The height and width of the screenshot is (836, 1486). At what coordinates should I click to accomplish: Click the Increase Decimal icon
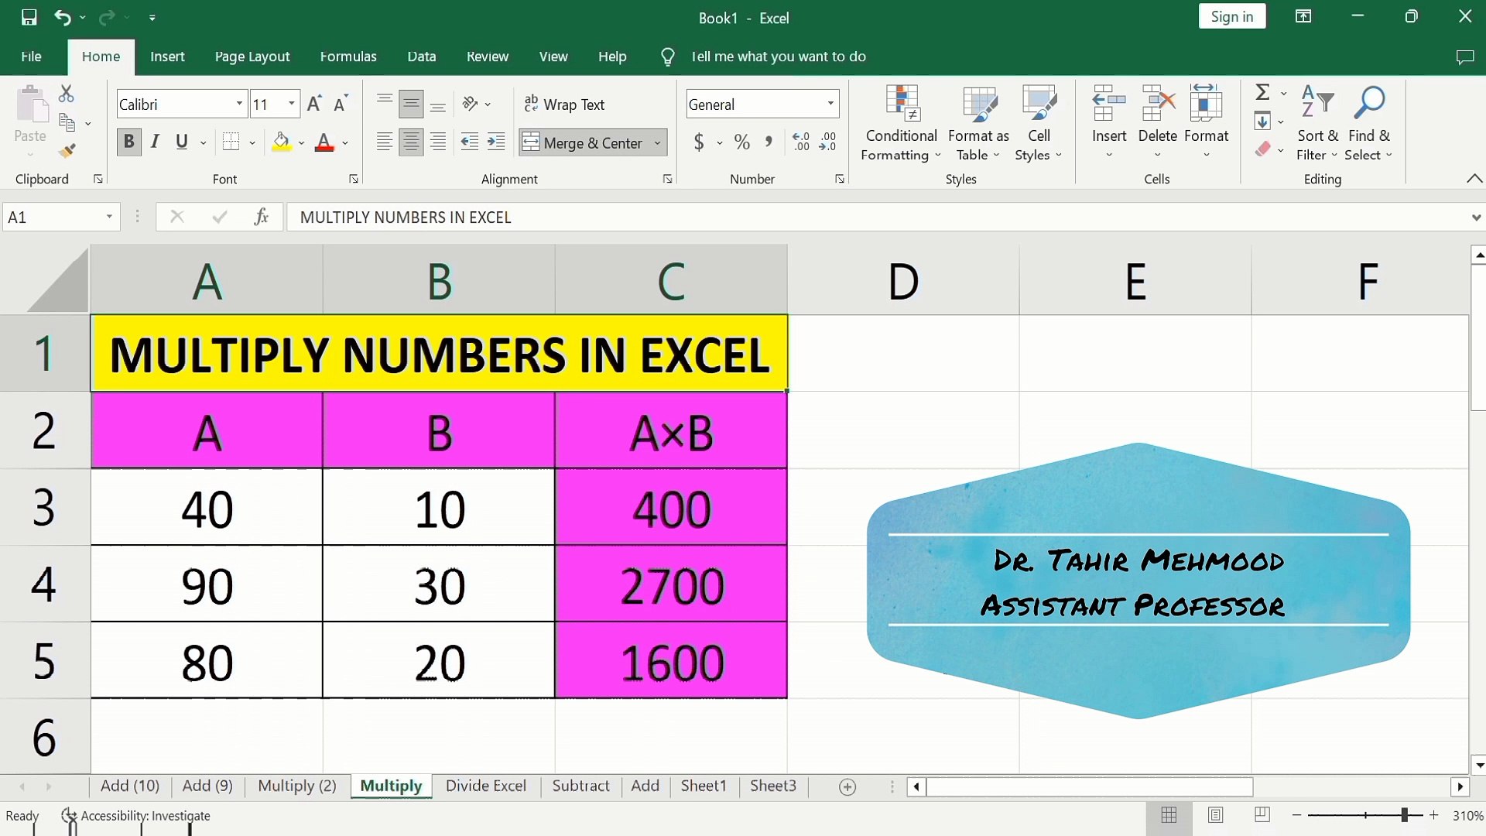point(801,142)
